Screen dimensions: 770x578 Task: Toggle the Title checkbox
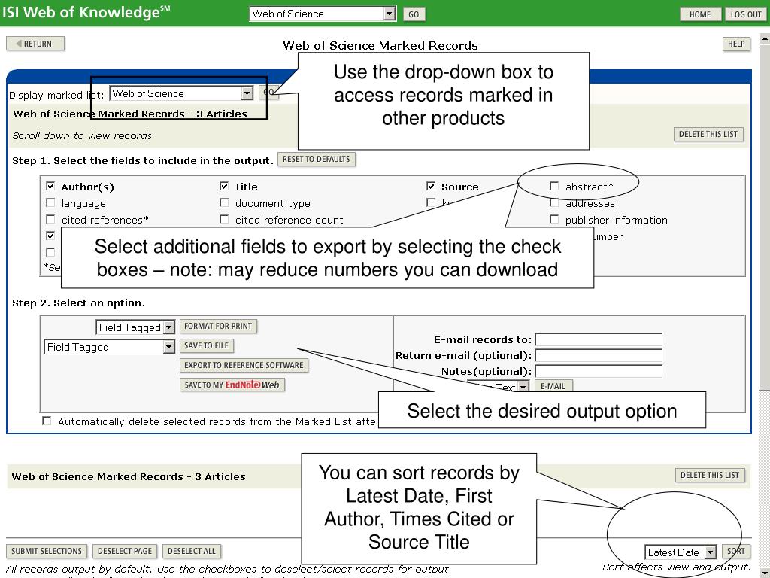(x=224, y=187)
